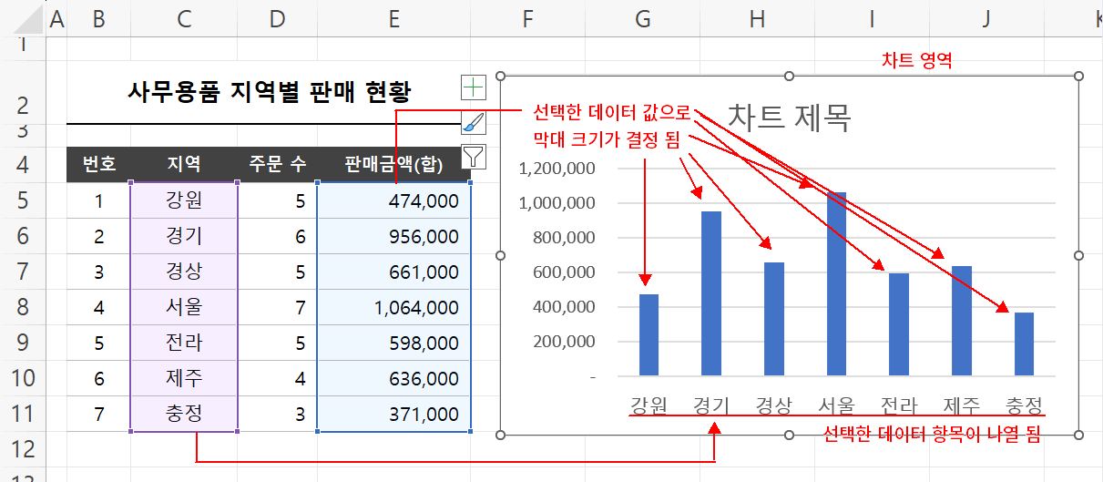
Task: Select column header G
Action: click(643, 18)
